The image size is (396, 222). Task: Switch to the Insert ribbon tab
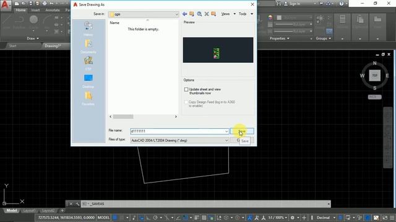(35, 10)
